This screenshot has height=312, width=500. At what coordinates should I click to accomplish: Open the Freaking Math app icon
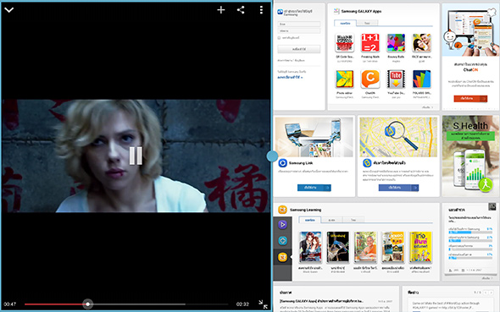point(369,43)
